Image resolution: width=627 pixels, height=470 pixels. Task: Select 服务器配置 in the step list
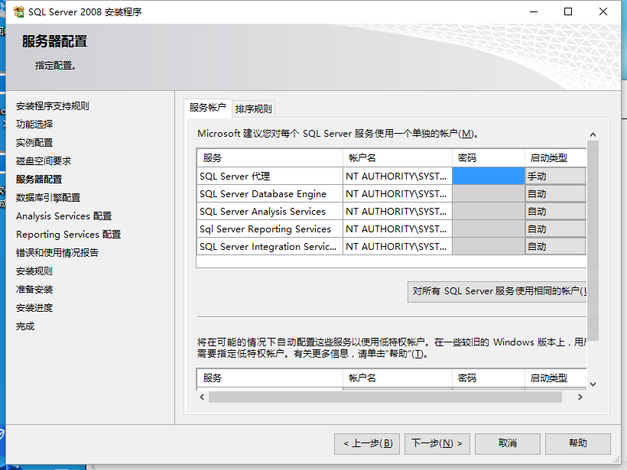point(39,180)
